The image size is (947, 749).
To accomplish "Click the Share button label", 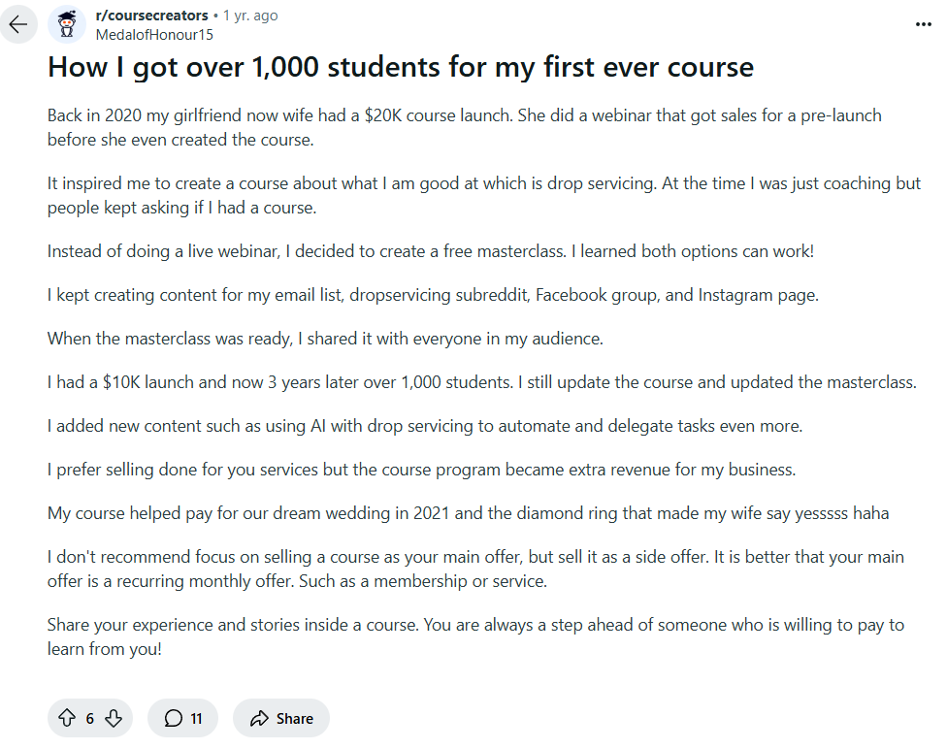I will tap(291, 718).
